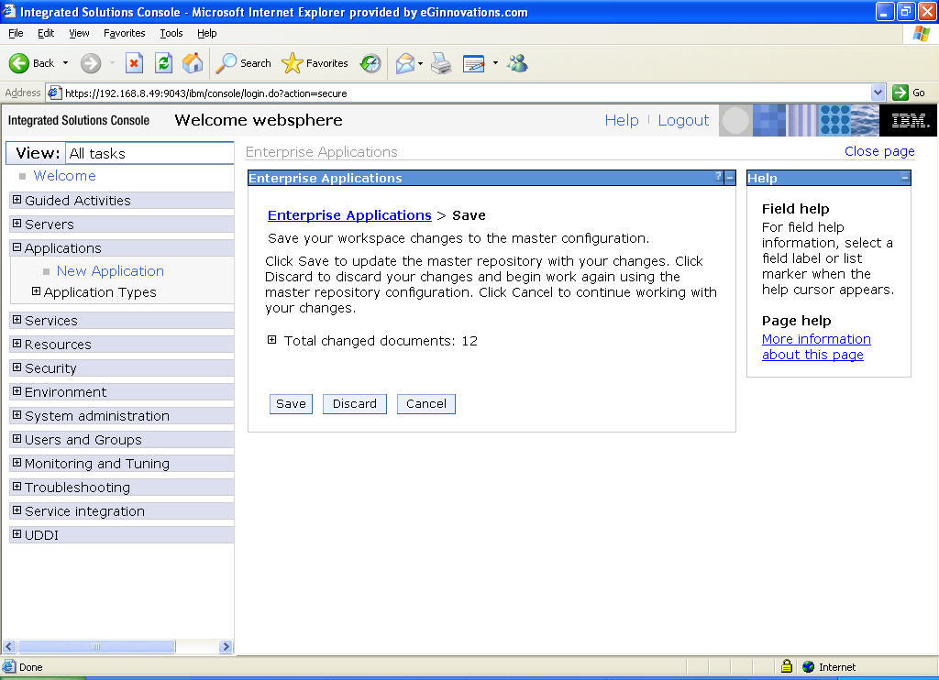Image resolution: width=939 pixels, height=680 pixels.
Task: Click the page icon in address bar
Action: coord(54,93)
